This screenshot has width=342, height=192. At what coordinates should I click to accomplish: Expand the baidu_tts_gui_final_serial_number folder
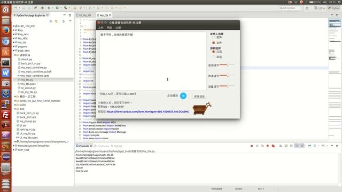coord(15,101)
